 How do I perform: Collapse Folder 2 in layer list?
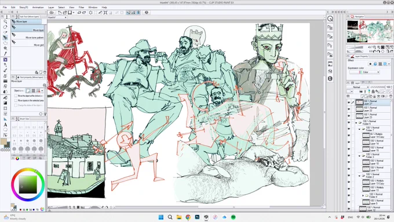(359, 176)
